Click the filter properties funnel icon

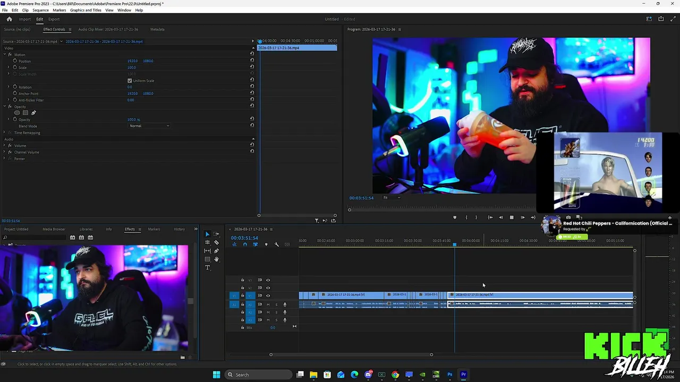[317, 221]
